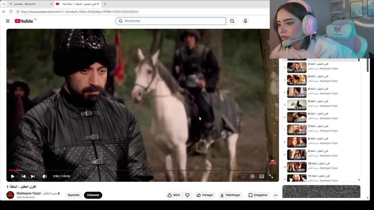The width and height of the screenshot is (374, 210).
Task: Open the tab search dropdown arrow
Action: 4,4
